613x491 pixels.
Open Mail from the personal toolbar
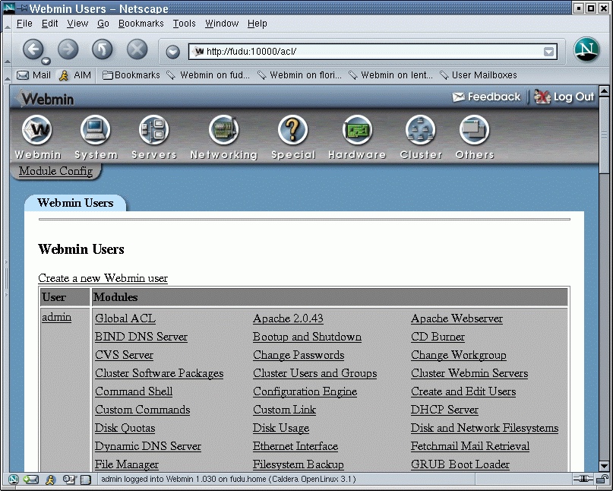pos(33,75)
